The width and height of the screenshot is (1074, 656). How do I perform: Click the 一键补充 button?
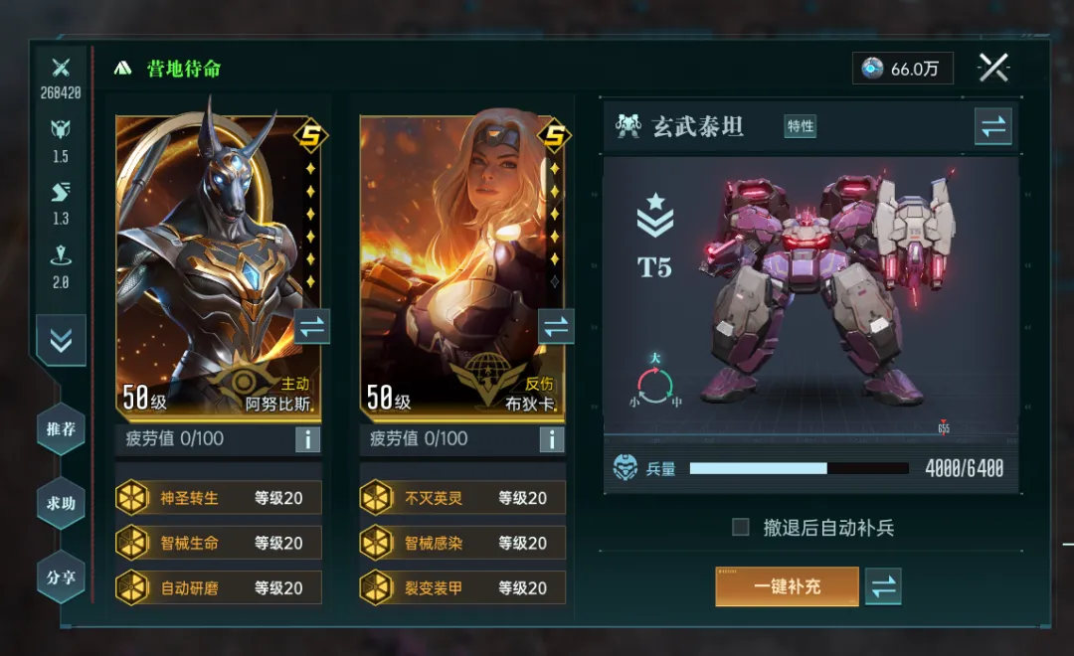787,586
